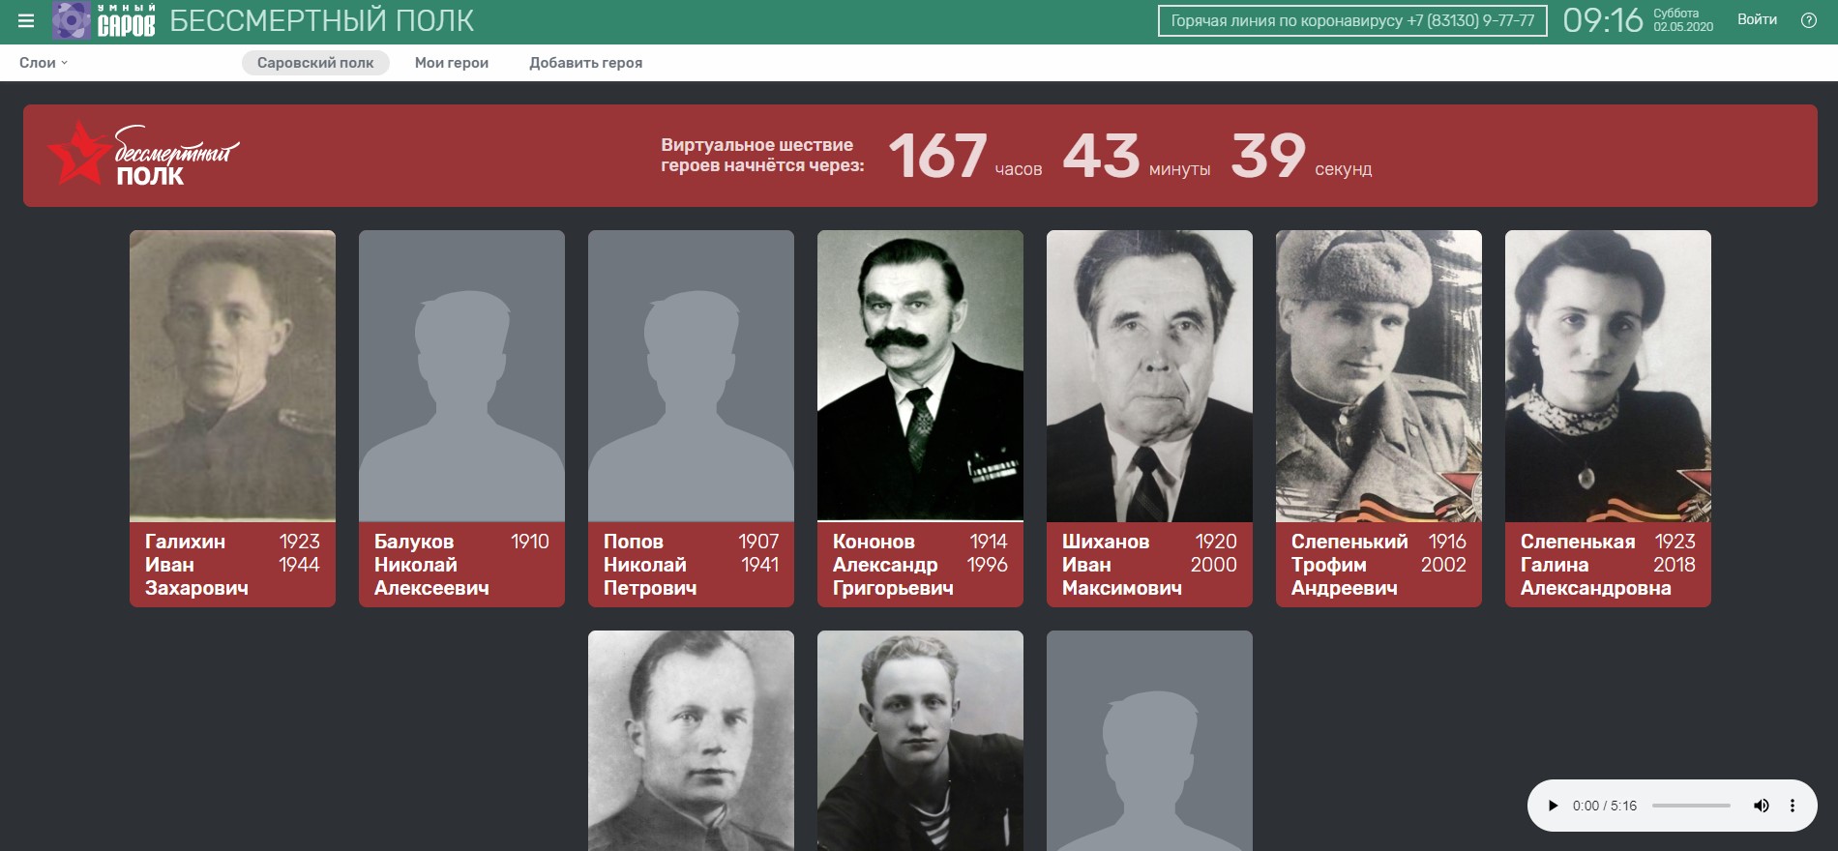Screen dimensions: 1838x851
Task: Click the coronavirus hotline banner
Action: point(1352,20)
